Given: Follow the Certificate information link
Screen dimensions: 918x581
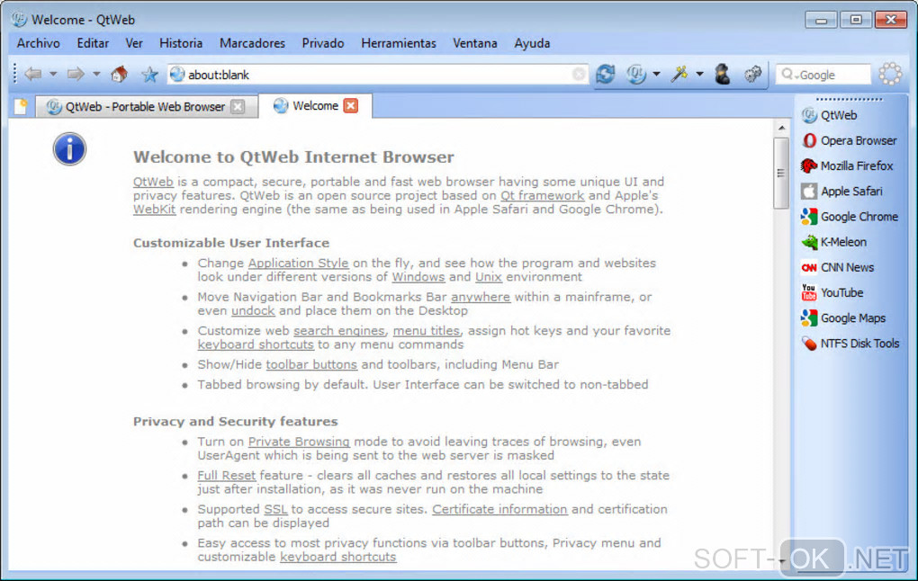Looking at the screenshot, I should tap(499, 509).
